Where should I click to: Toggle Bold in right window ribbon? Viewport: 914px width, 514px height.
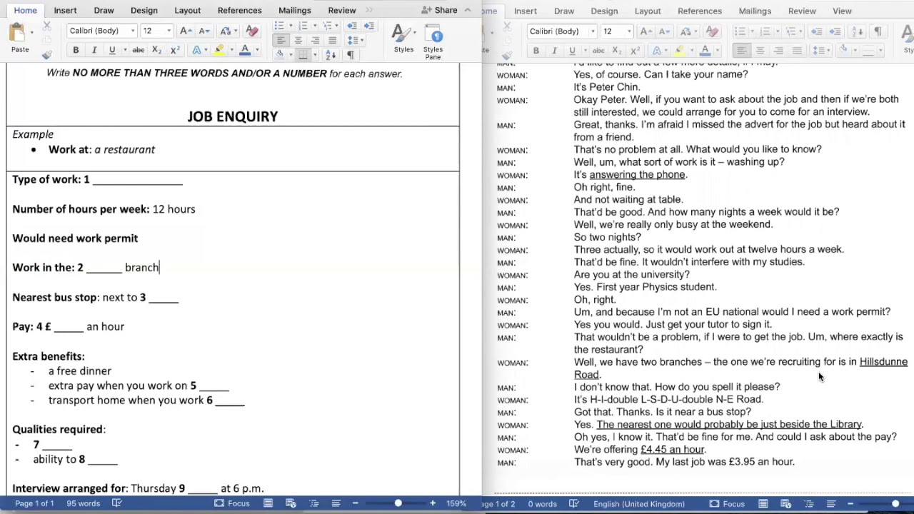536,51
